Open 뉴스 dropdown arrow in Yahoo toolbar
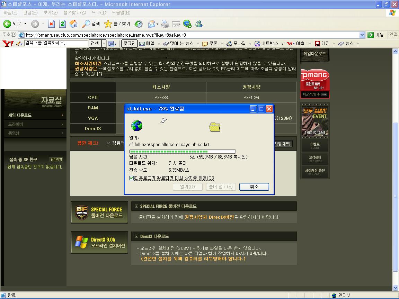 point(358,44)
